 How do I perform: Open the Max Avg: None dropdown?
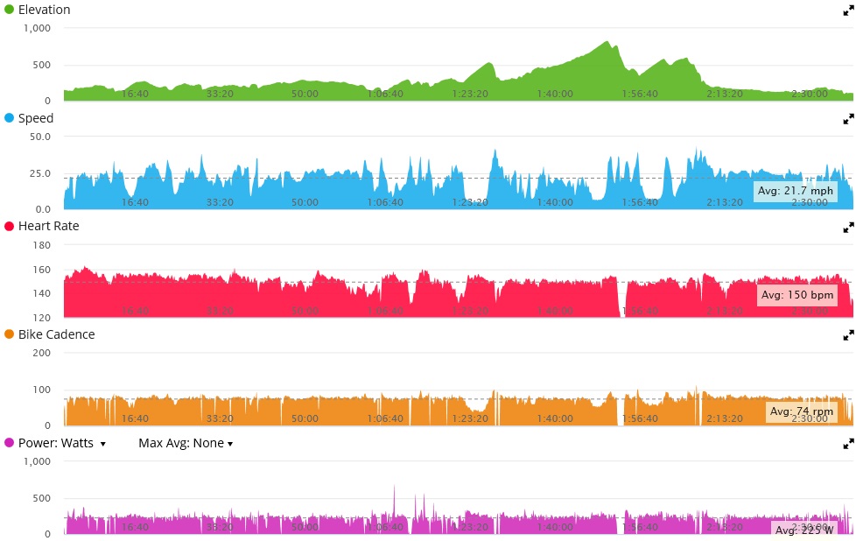coord(186,443)
